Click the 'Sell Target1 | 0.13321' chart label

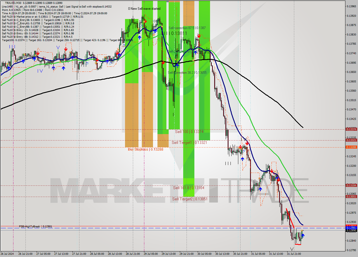189,142
